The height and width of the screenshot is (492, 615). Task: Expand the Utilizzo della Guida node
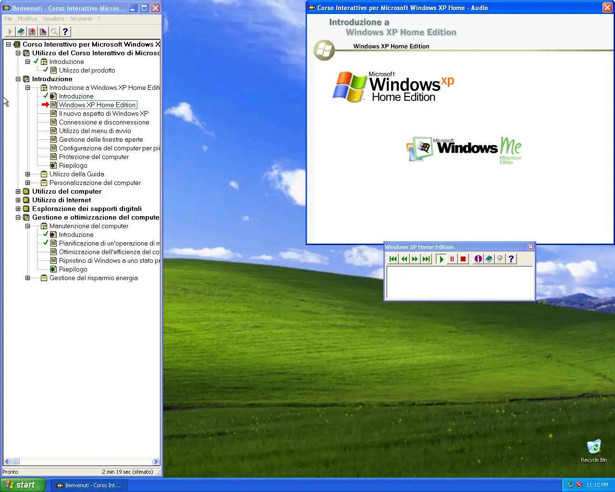click(27, 174)
